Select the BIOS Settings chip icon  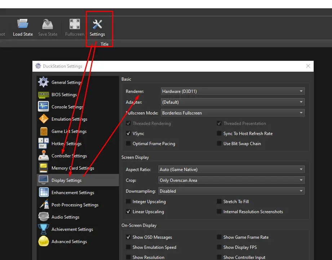point(44,95)
